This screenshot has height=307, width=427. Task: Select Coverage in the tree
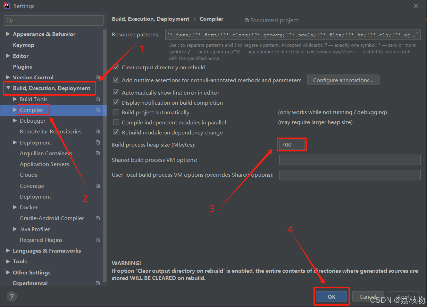coord(32,186)
